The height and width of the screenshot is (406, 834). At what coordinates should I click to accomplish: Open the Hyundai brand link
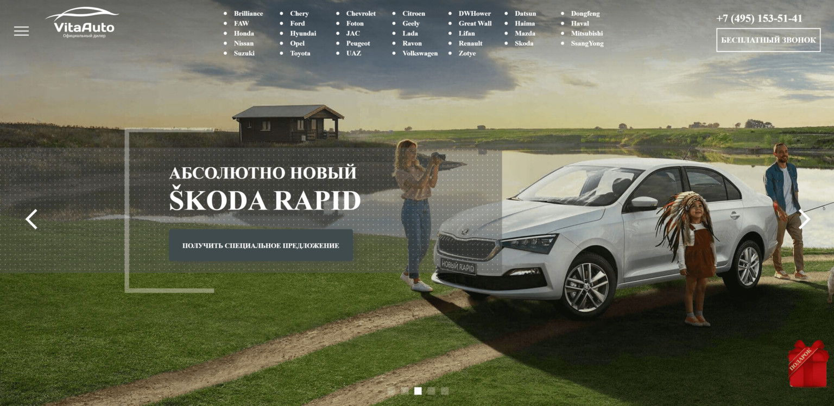point(303,33)
